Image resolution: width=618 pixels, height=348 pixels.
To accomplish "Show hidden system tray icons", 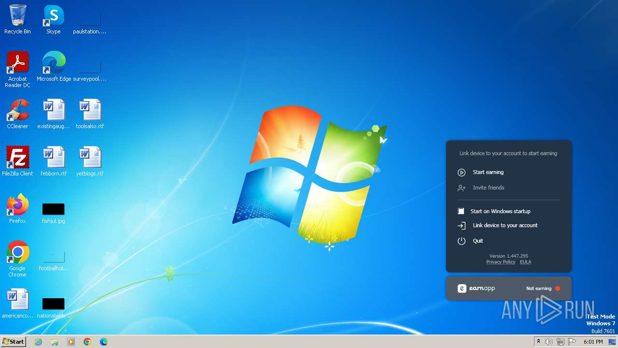I will tap(538, 342).
